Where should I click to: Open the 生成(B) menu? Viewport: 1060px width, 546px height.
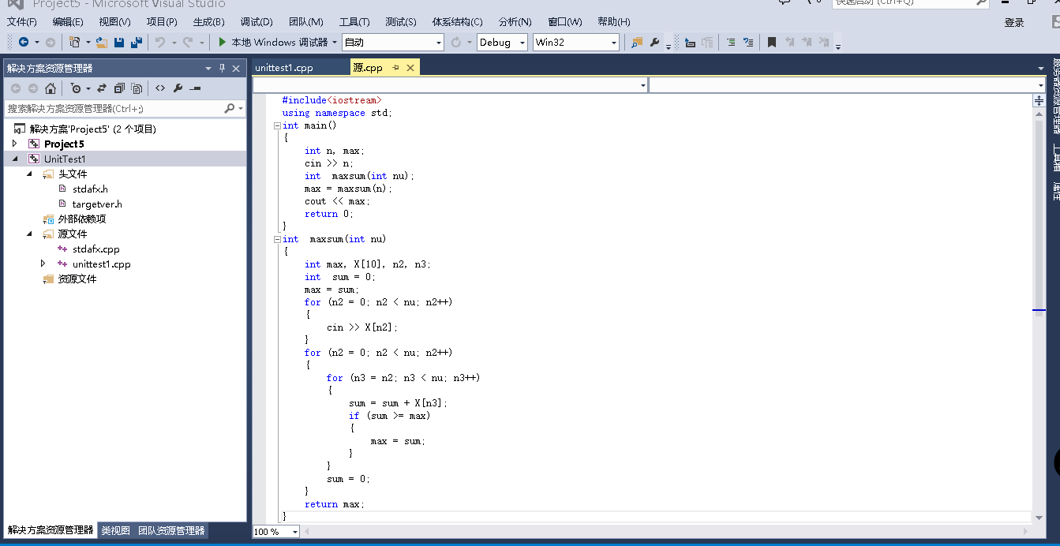[208, 21]
